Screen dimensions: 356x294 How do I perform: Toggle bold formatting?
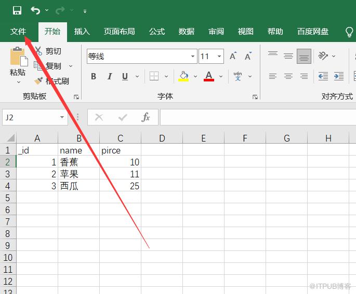94,76
